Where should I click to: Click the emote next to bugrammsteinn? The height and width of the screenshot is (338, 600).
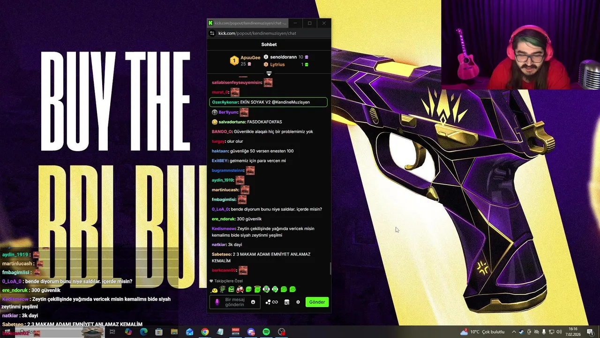pyautogui.click(x=250, y=170)
